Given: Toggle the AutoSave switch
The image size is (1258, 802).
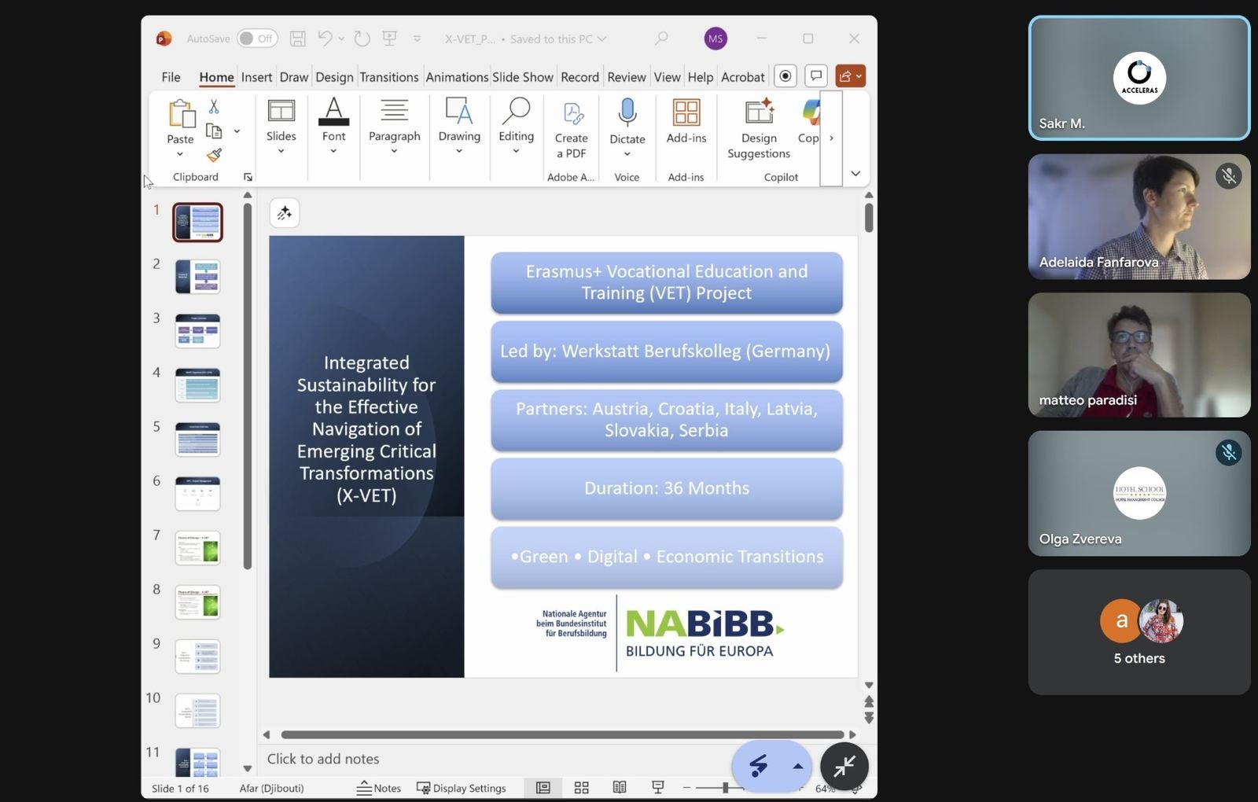Looking at the screenshot, I should click(x=257, y=39).
